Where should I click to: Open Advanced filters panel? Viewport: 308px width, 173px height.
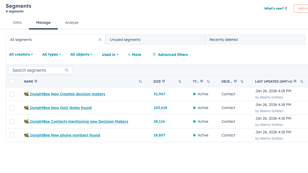(170, 55)
